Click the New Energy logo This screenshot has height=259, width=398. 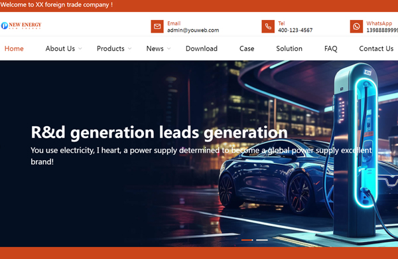[x=21, y=25]
